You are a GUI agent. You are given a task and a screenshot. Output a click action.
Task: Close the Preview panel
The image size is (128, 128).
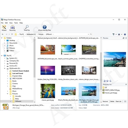(126, 38)
